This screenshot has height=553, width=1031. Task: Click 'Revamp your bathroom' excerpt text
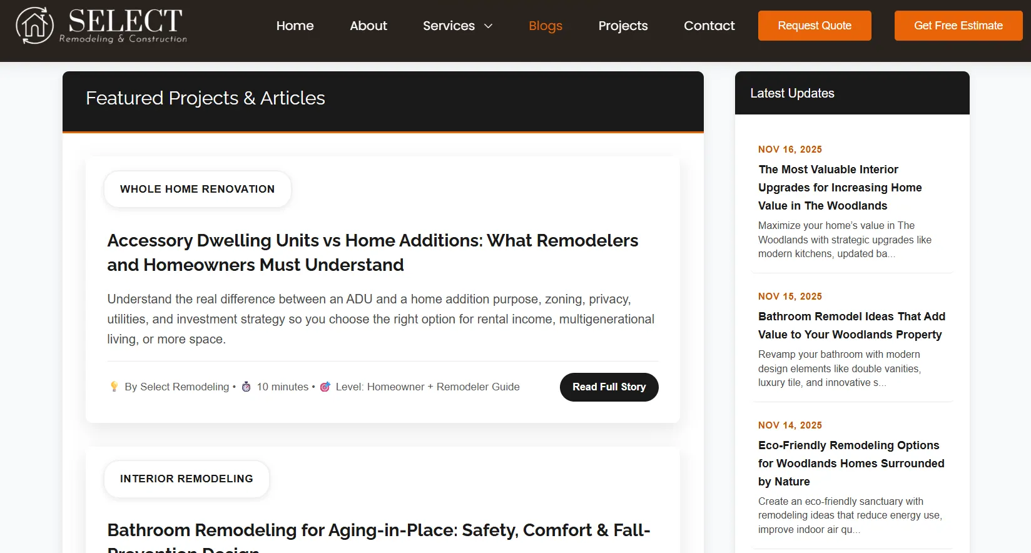coord(840,368)
